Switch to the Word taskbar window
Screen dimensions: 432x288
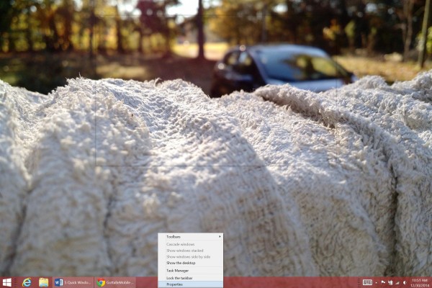click(x=73, y=282)
